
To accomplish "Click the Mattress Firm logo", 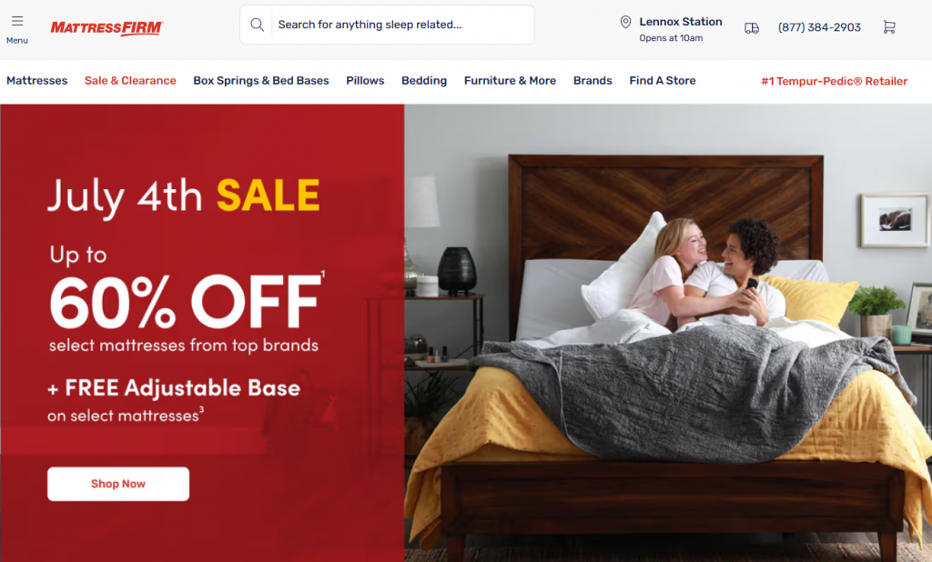I will click(x=107, y=28).
